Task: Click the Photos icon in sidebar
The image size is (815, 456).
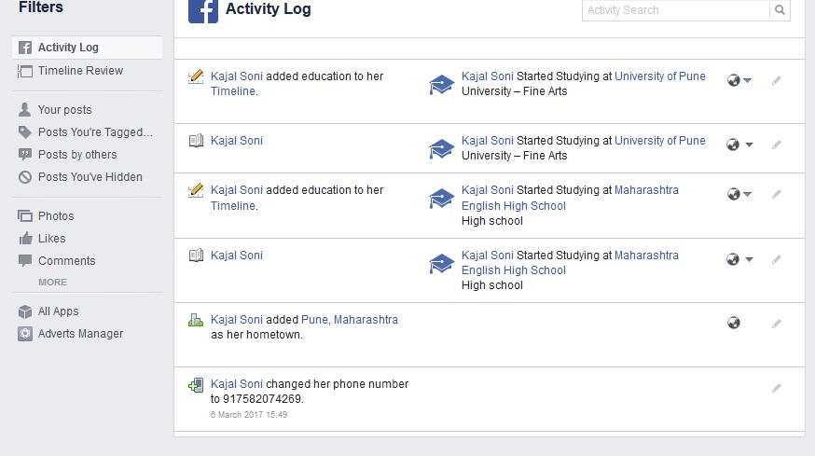Action: tap(25, 215)
